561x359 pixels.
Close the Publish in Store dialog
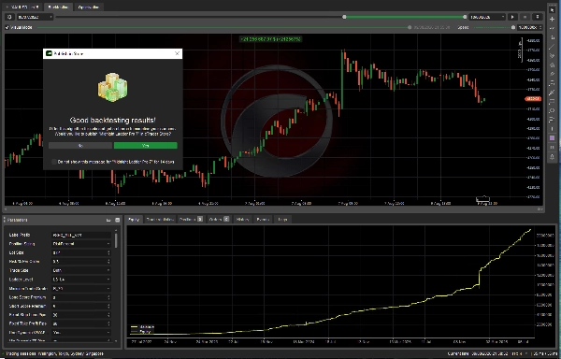click(x=177, y=53)
